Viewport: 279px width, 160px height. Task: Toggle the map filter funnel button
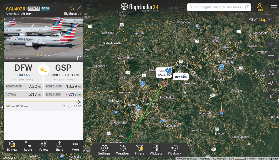pyautogui.click(x=271, y=95)
